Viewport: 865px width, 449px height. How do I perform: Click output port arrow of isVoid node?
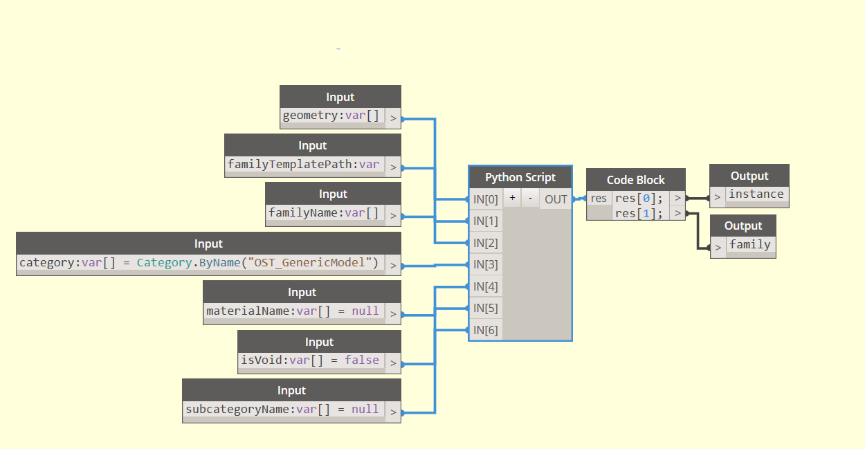point(393,363)
